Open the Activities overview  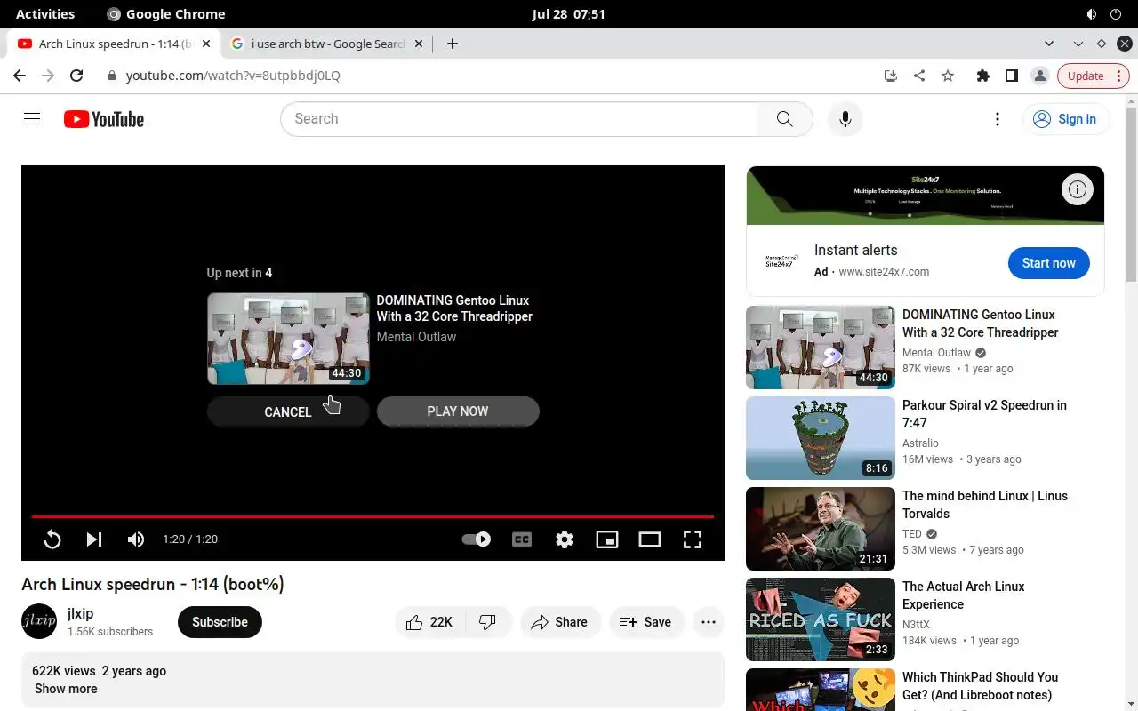click(x=45, y=14)
